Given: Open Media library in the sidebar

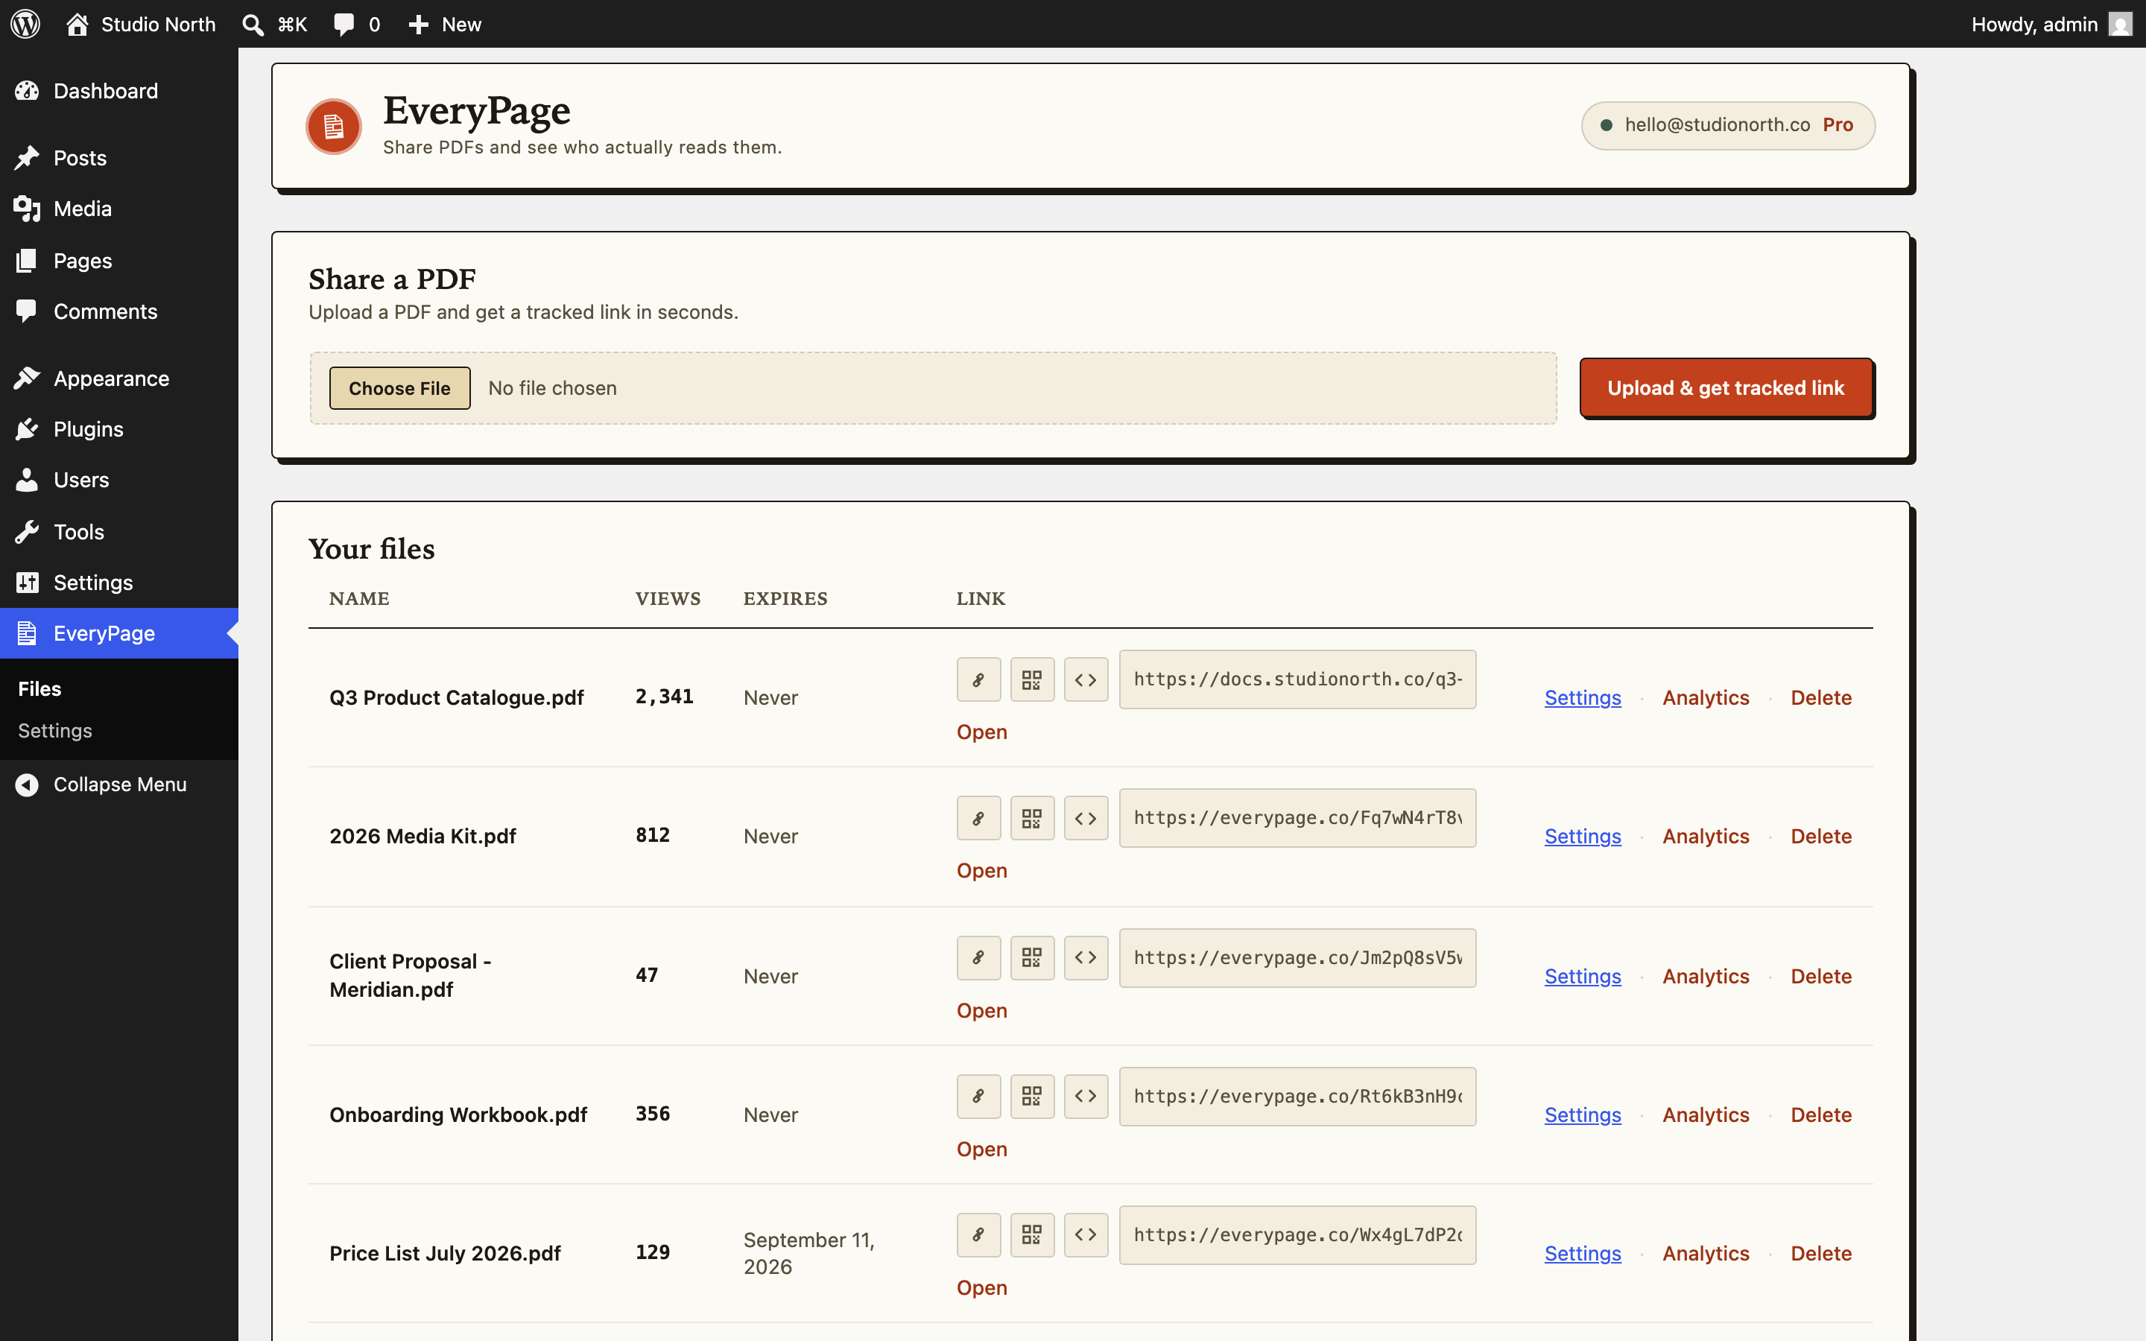Looking at the screenshot, I should pyautogui.click(x=118, y=209).
